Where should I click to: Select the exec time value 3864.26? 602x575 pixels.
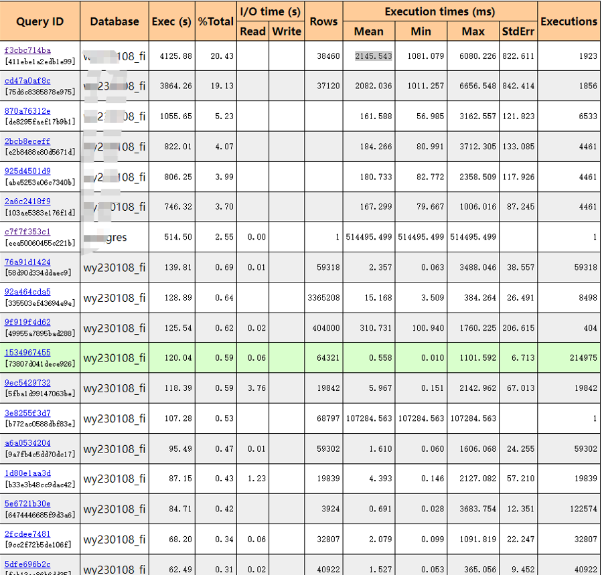pyautogui.click(x=176, y=86)
